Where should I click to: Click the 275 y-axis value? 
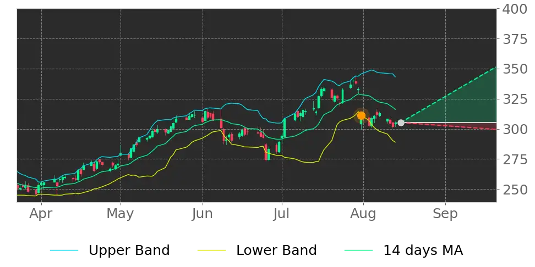(516, 159)
